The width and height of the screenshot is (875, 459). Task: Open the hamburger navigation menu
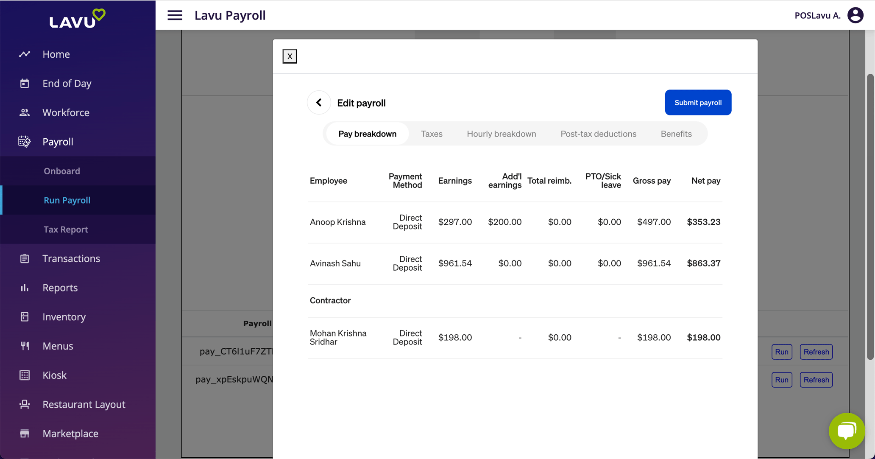tap(175, 15)
